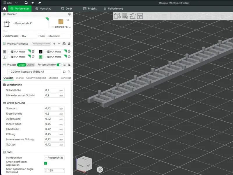Screen dimensions: 233x175
Task: Select the Objekte process scope
Action: (x=31, y=65)
